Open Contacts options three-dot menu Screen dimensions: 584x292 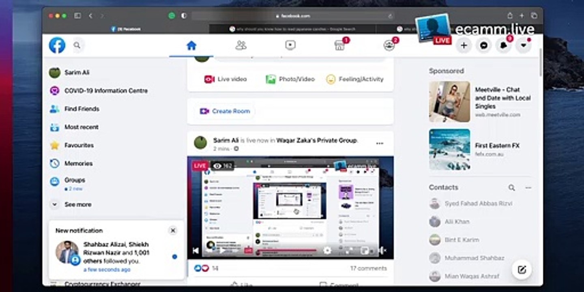coord(528,188)
